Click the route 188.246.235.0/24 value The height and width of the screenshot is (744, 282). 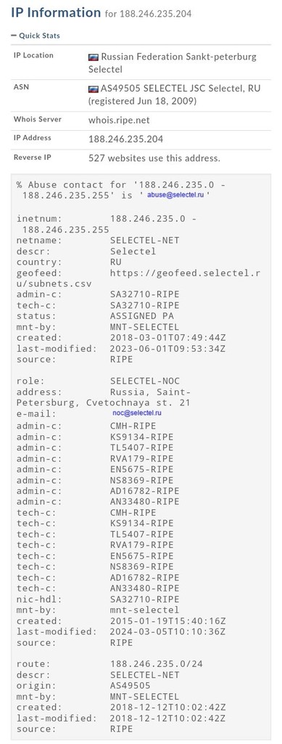(x=157, y=664)
